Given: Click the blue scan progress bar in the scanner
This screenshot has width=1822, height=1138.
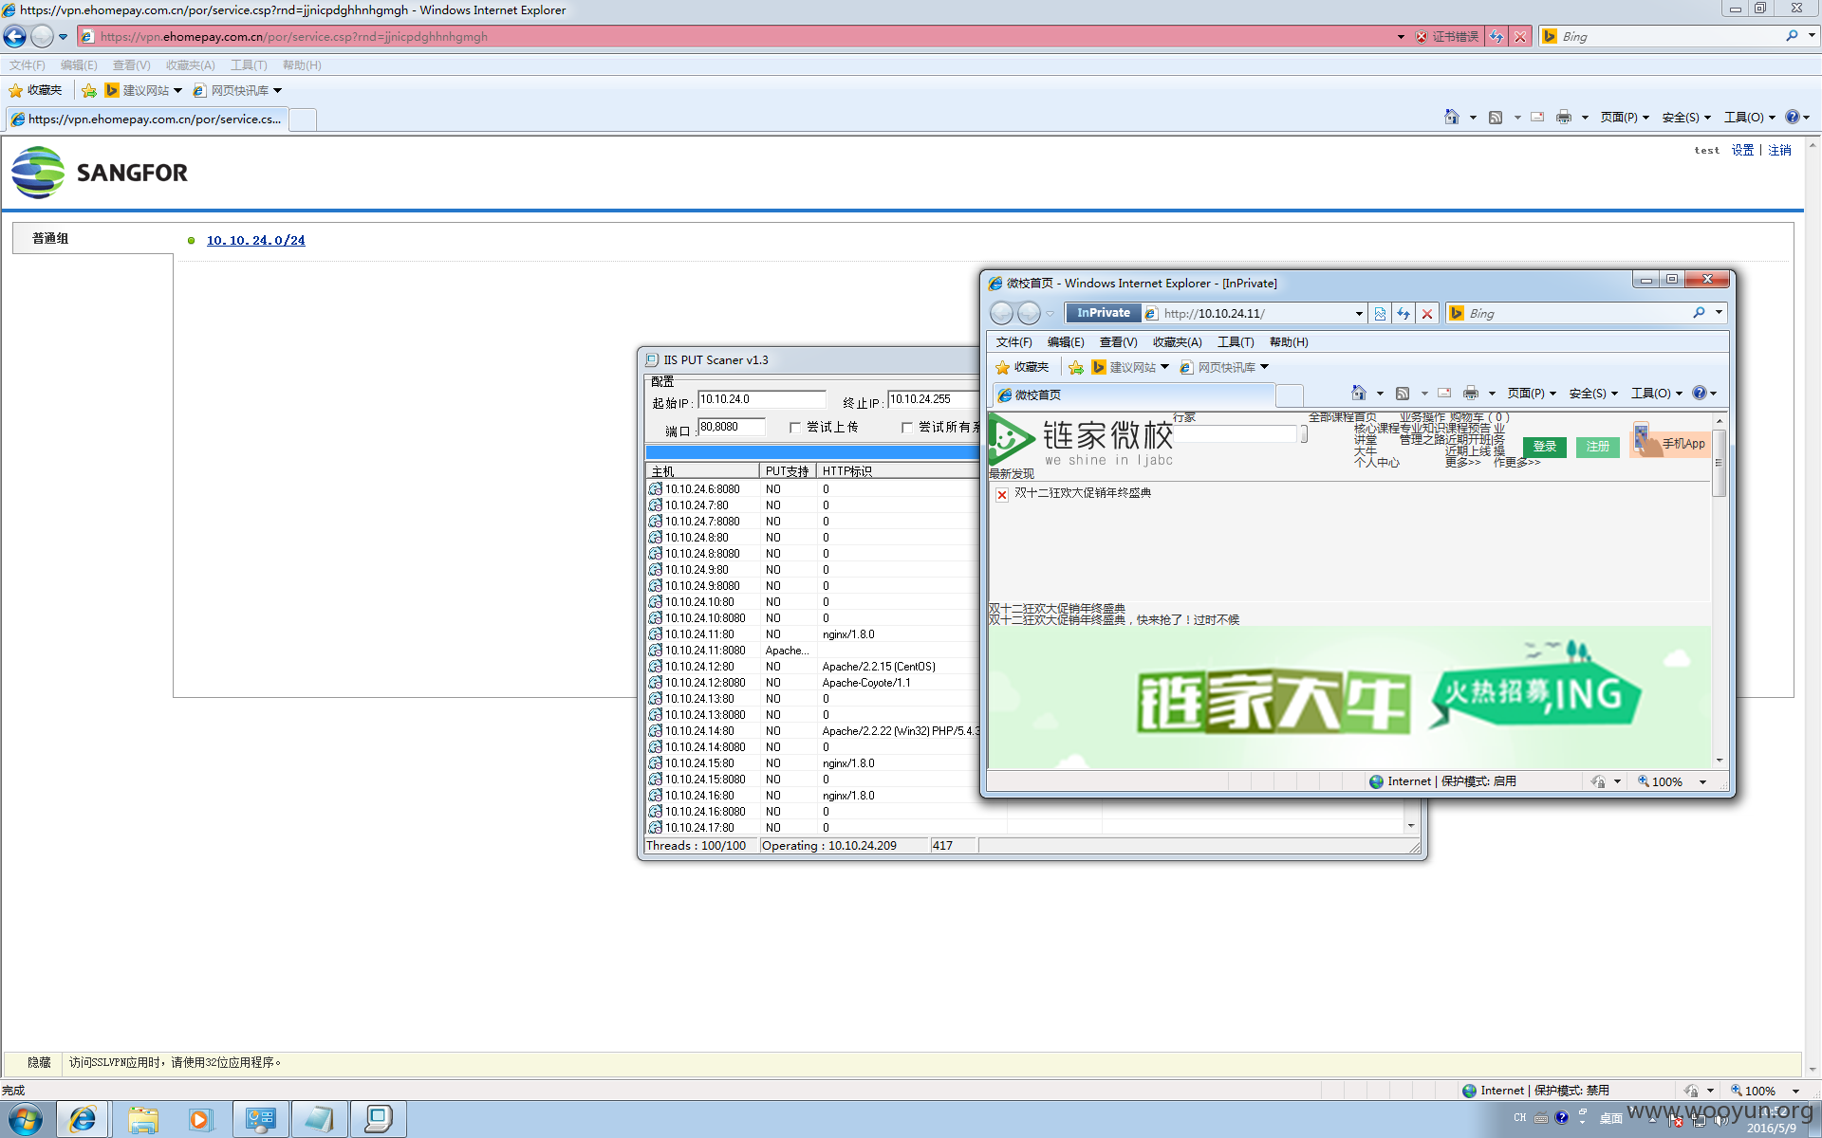Looking at the screenshot, I should pos(812,452).
